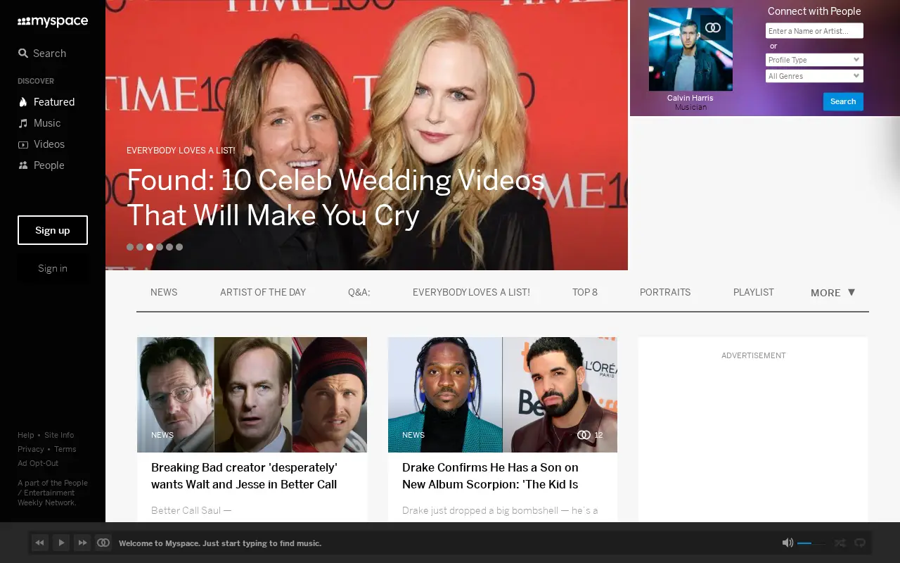Click the connect rings icon in the player bar
This screenshot has height=563, width=900.
103,543
